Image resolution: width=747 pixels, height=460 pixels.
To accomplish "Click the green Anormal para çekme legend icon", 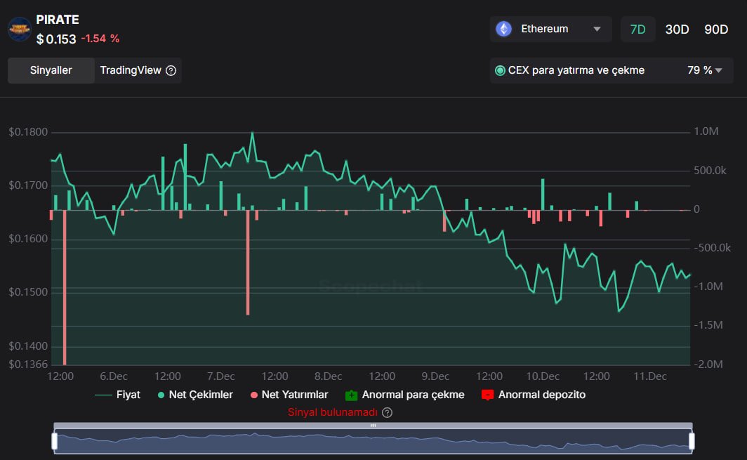I will (351, 395).
